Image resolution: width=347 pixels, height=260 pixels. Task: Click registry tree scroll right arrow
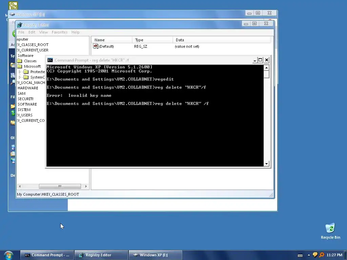[x=86, y=186]
